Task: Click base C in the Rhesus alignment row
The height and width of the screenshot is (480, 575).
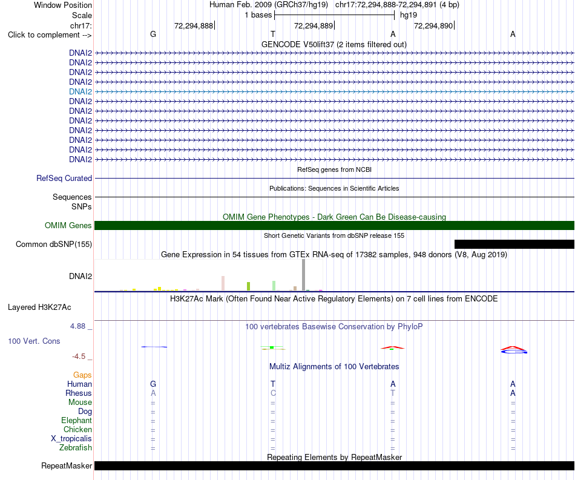Action: (273, 393)
